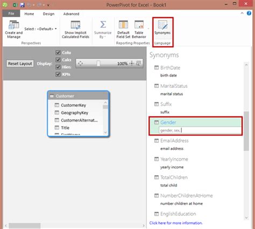Click the diagram horizontal scroll right arrow
The height and width of the screenshot is (229, 255).
pyautogui.click(x=144, y=226)
